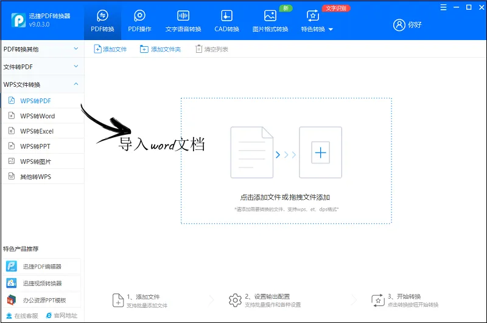Click the step 2 设置输出配置 gear icon
This screenshot has height=323, width=487.
[x=235, y=300]
